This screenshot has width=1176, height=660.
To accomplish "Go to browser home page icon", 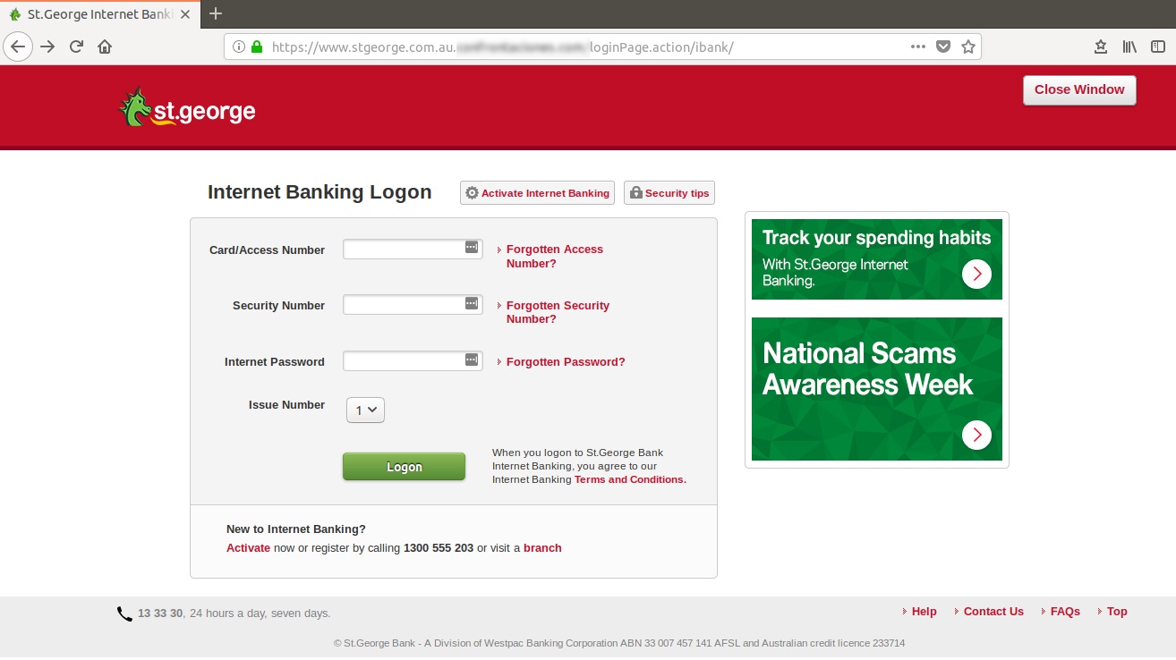I will (105, 47).
